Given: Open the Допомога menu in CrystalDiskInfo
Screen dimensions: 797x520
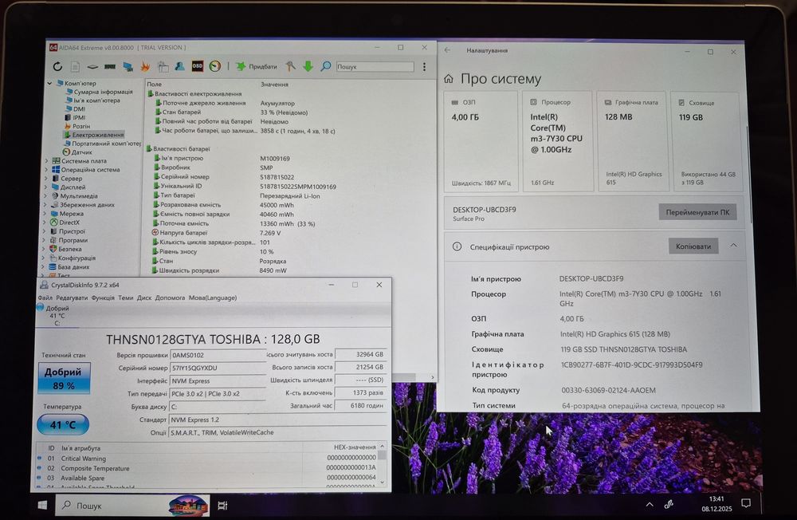Looking at the screenshot, I should [x=170, y=297].
